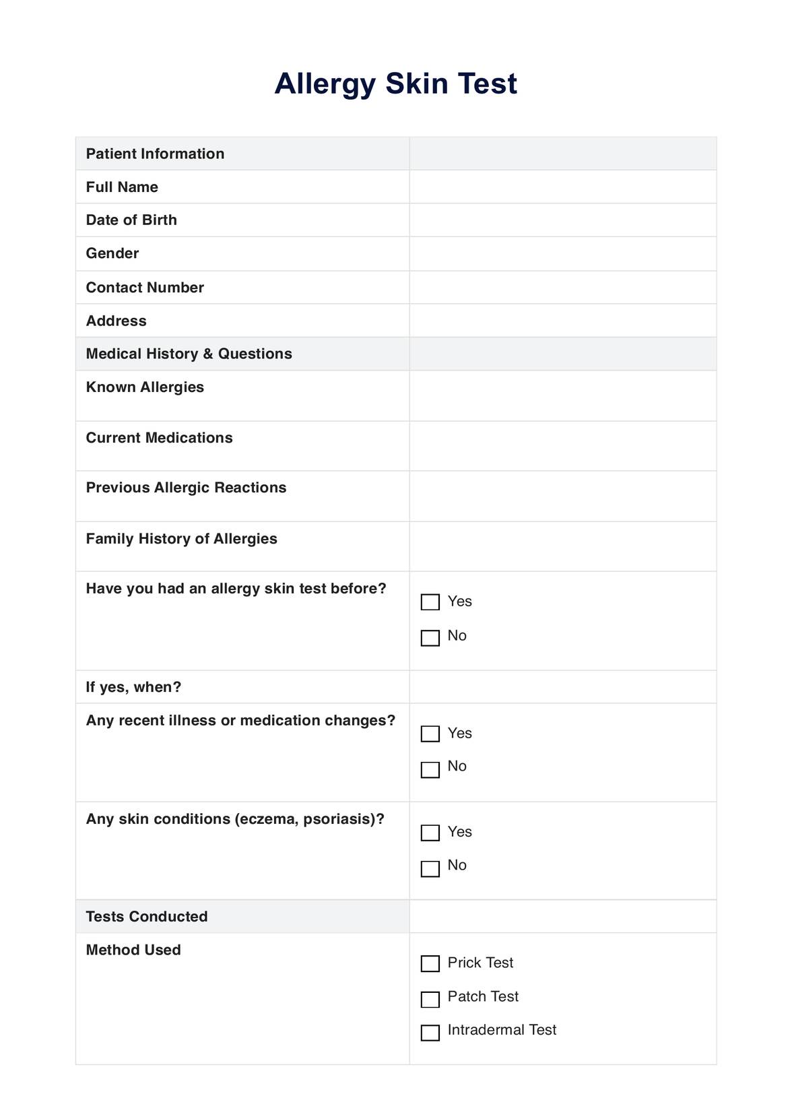
Task: Mark the Prick Test checkbox
Action: pos(430,963)
